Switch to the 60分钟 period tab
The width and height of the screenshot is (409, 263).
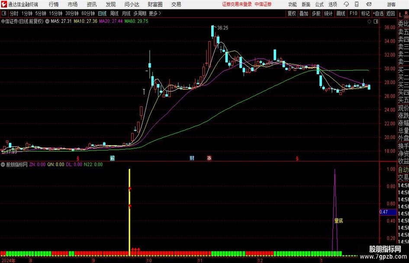pos(88,13)
